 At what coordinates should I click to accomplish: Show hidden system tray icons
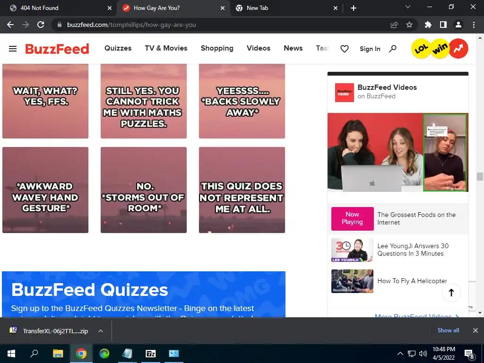[x=400, y=354]
